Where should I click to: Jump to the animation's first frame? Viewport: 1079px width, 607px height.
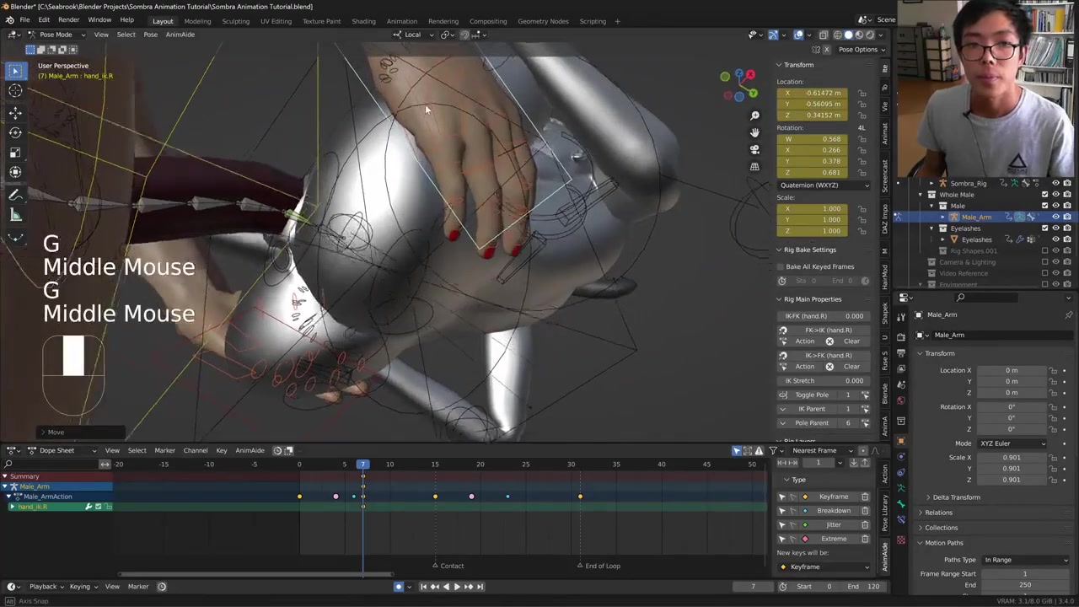tap(423, 587)
